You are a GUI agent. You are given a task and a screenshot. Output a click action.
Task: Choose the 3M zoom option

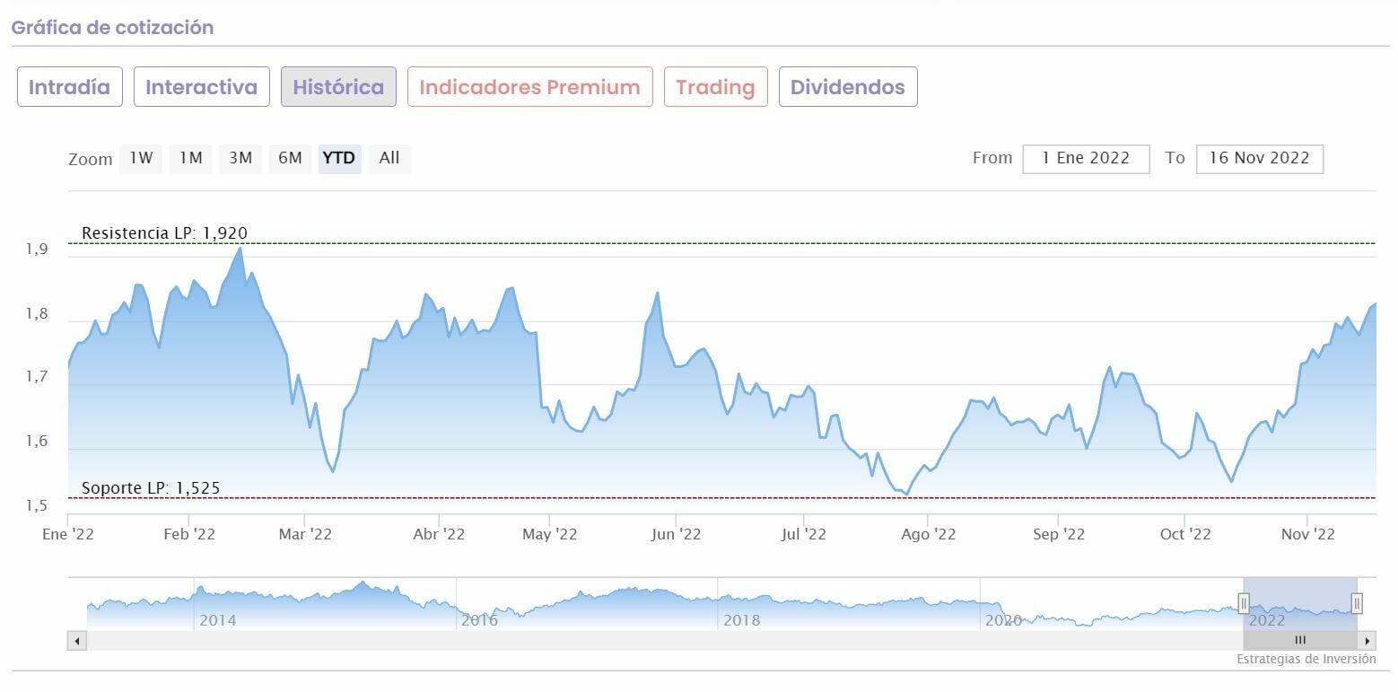(240, 159)
